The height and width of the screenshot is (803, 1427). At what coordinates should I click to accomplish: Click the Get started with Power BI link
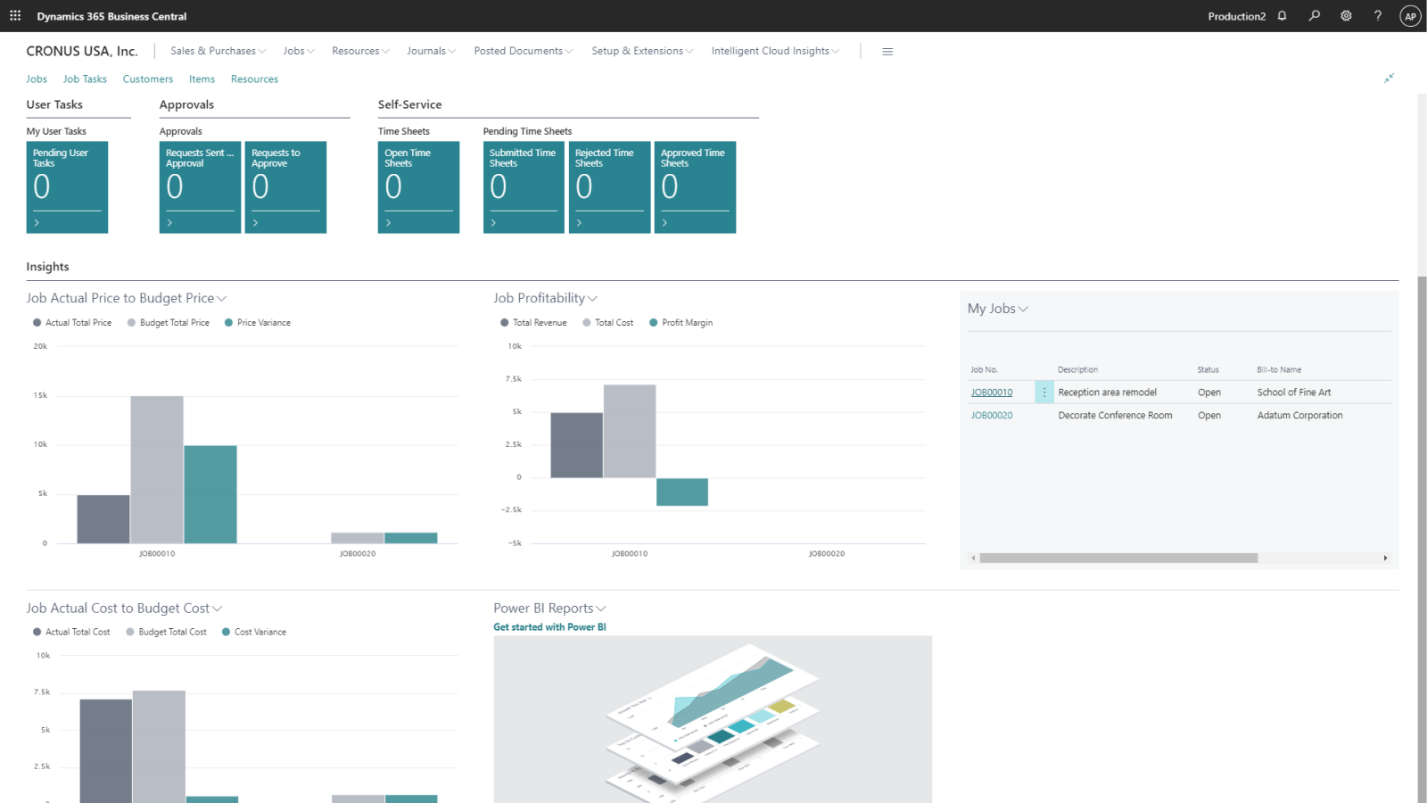(549, 626)
